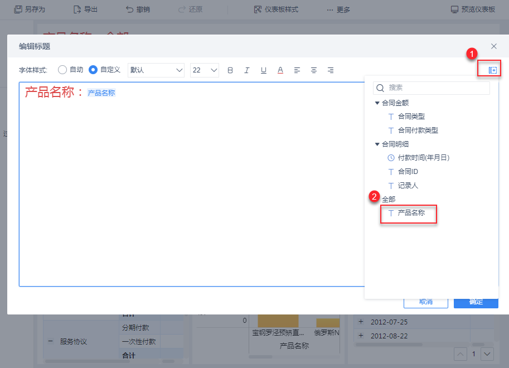
Task: Toggle italic formatting in title editor
Action: click(247, 70)
